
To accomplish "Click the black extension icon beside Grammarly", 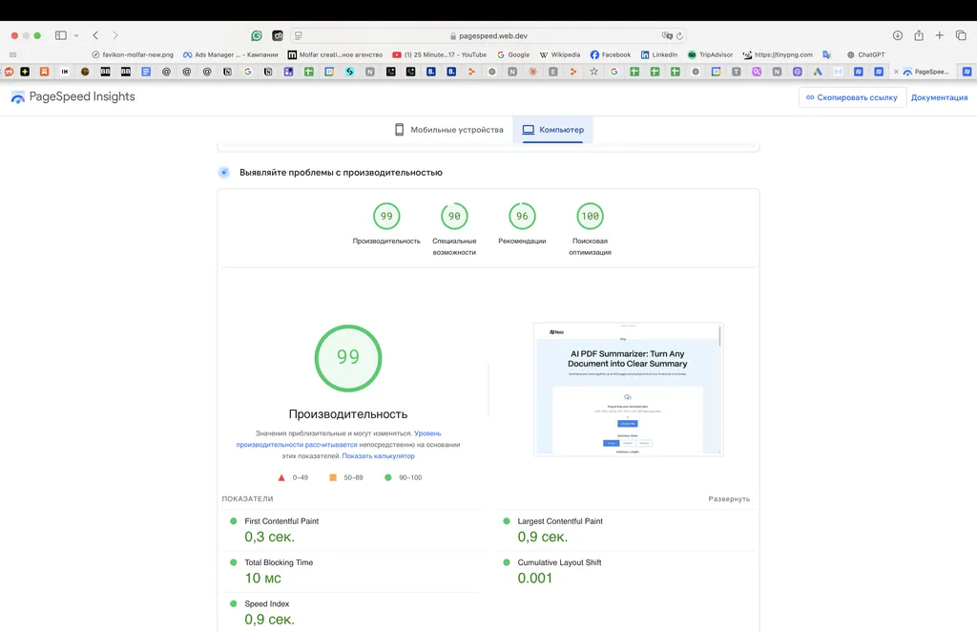I will [278, 35].
